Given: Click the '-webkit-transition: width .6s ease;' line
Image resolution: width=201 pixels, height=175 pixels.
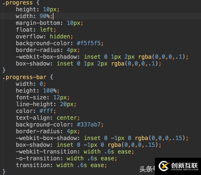Looking at the screenshot, I should (75, 152).
